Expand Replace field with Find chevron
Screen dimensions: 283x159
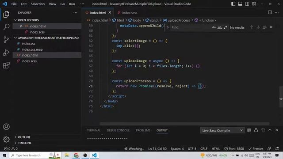coord(168,27)
